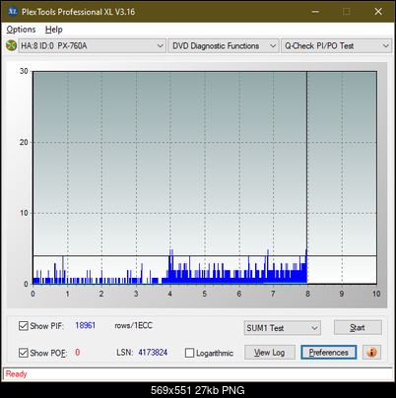Click the Y-axis label 30
The width and height of the screenshot is (396, 398).
(24, 71)
